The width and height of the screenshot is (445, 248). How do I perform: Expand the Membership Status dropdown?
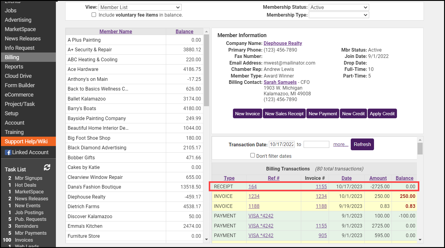pyautogui.click(x=339, y=7)
